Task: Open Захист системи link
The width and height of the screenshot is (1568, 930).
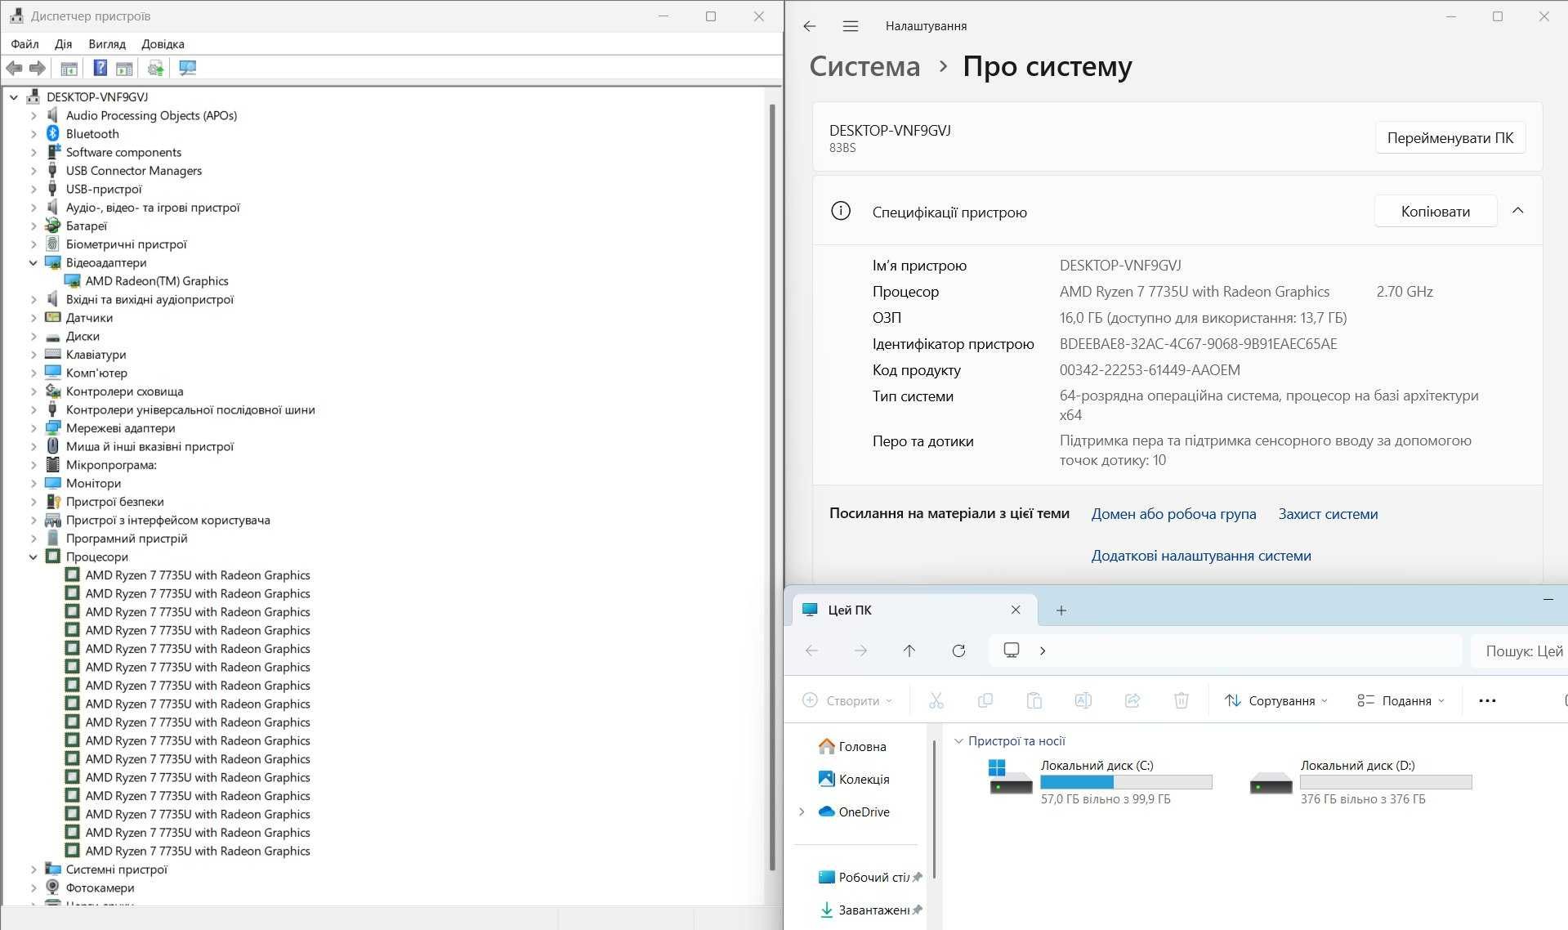Action: tap(1328, 514)
